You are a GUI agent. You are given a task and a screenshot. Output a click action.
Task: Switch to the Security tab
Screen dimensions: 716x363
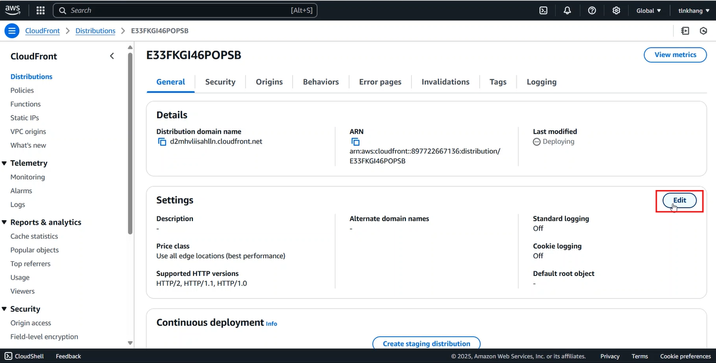tap(220, 82)
